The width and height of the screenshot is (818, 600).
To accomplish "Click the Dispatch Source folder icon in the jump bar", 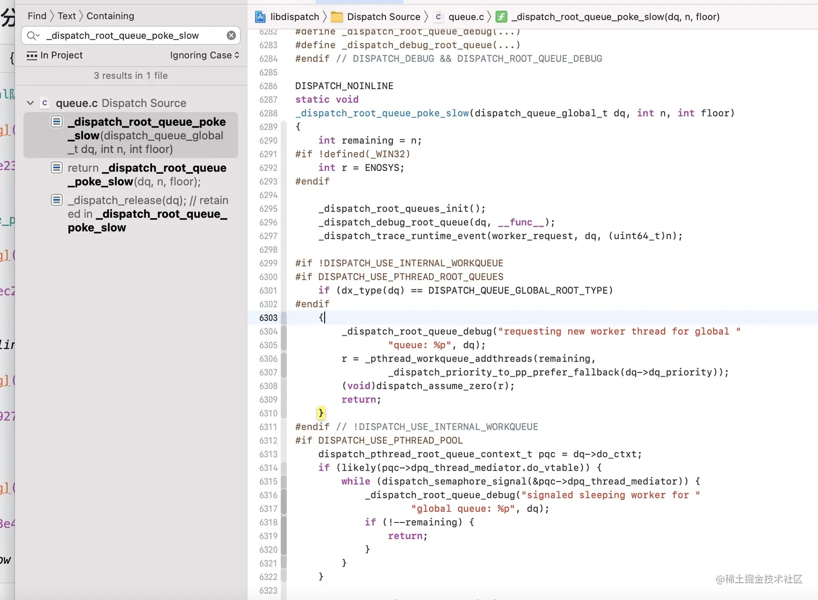I will tap(337, 17).
